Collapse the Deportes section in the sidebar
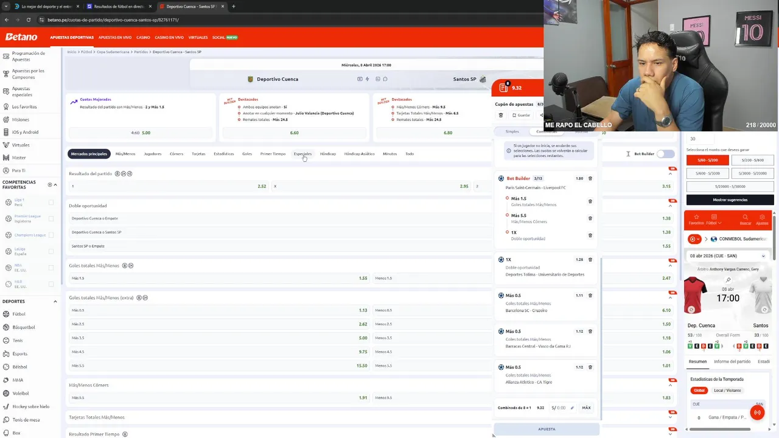The image size is (779, 438). click(55, 301)
